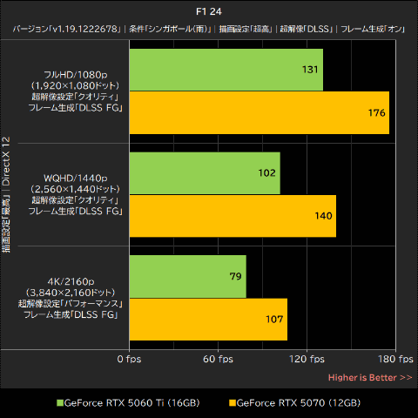Click the 120 fps axis label
The image size is (418, 418).
click(307, 359)
